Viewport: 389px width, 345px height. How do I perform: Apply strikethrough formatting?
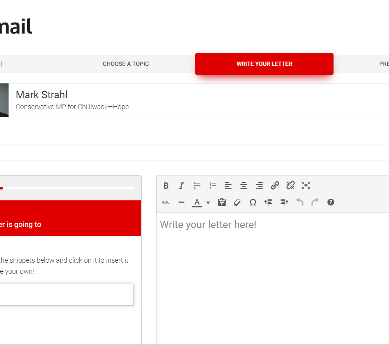click(x=166, y=202)
